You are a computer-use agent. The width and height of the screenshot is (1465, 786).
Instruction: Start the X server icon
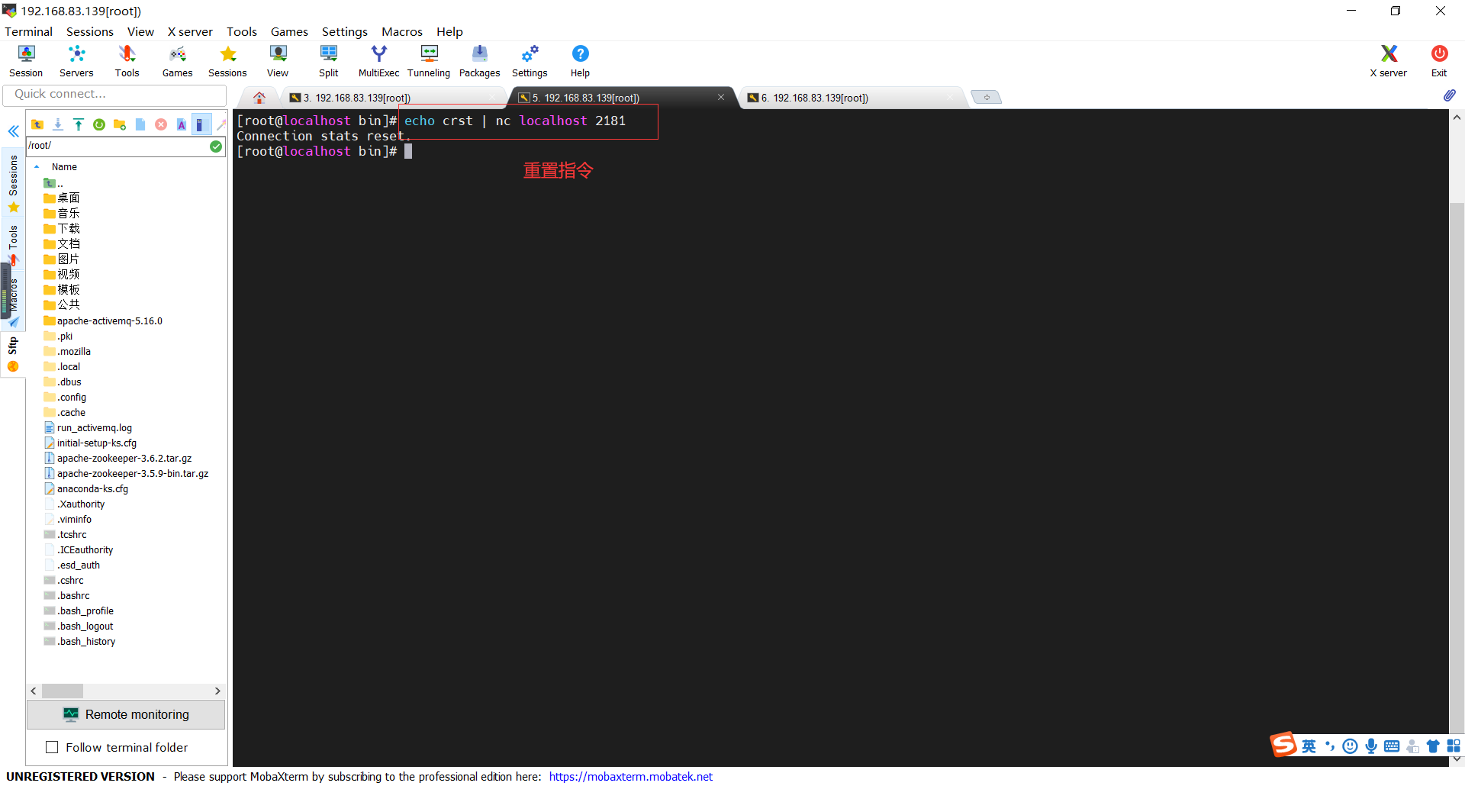[x=1389, y=61]
